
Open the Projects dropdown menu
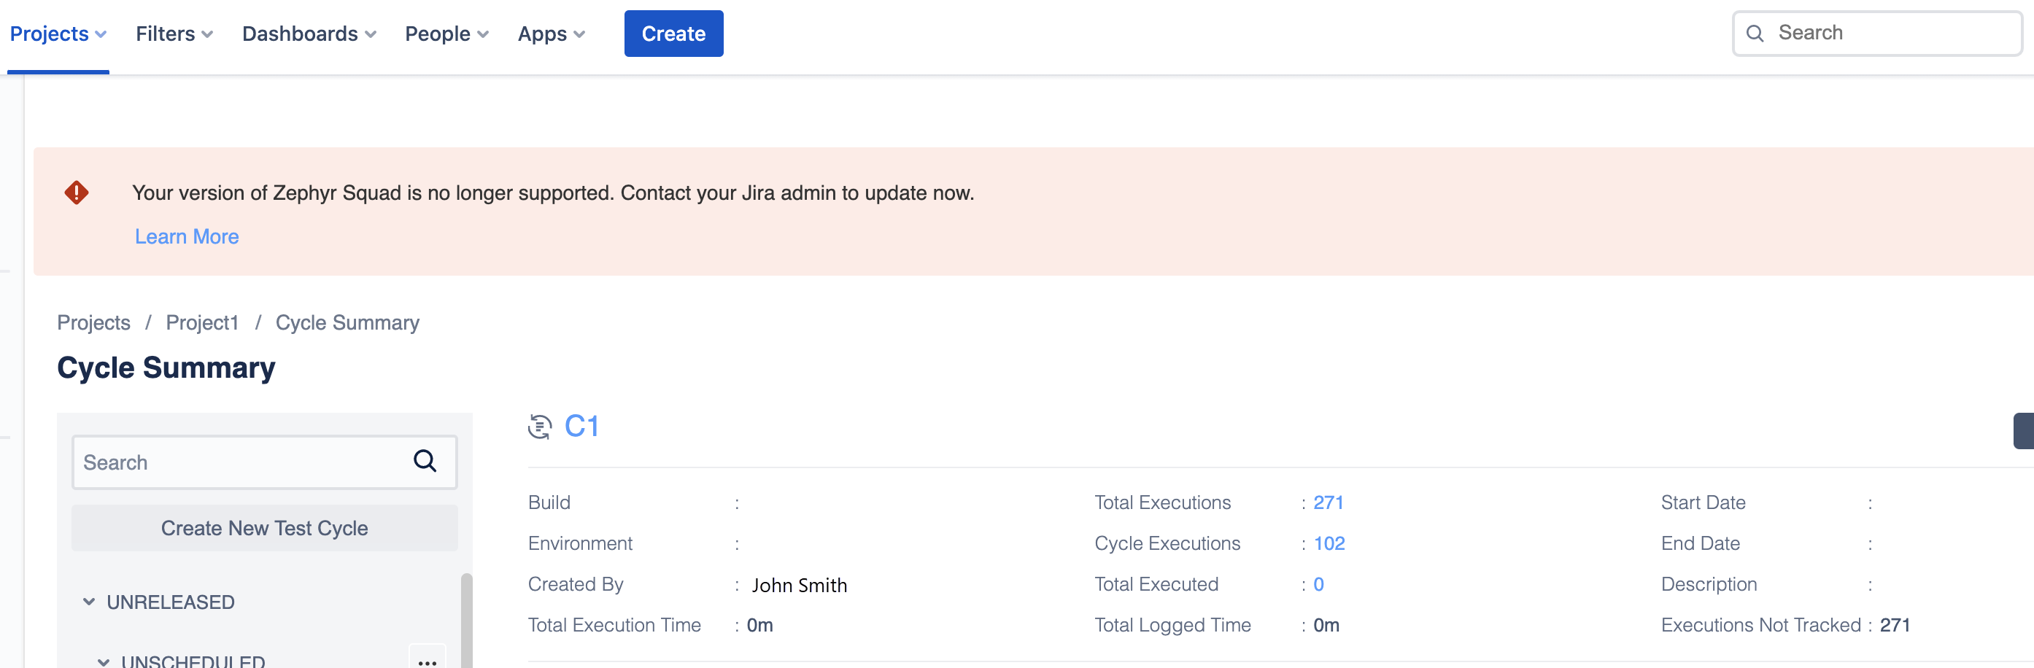[x=58, y=34]
